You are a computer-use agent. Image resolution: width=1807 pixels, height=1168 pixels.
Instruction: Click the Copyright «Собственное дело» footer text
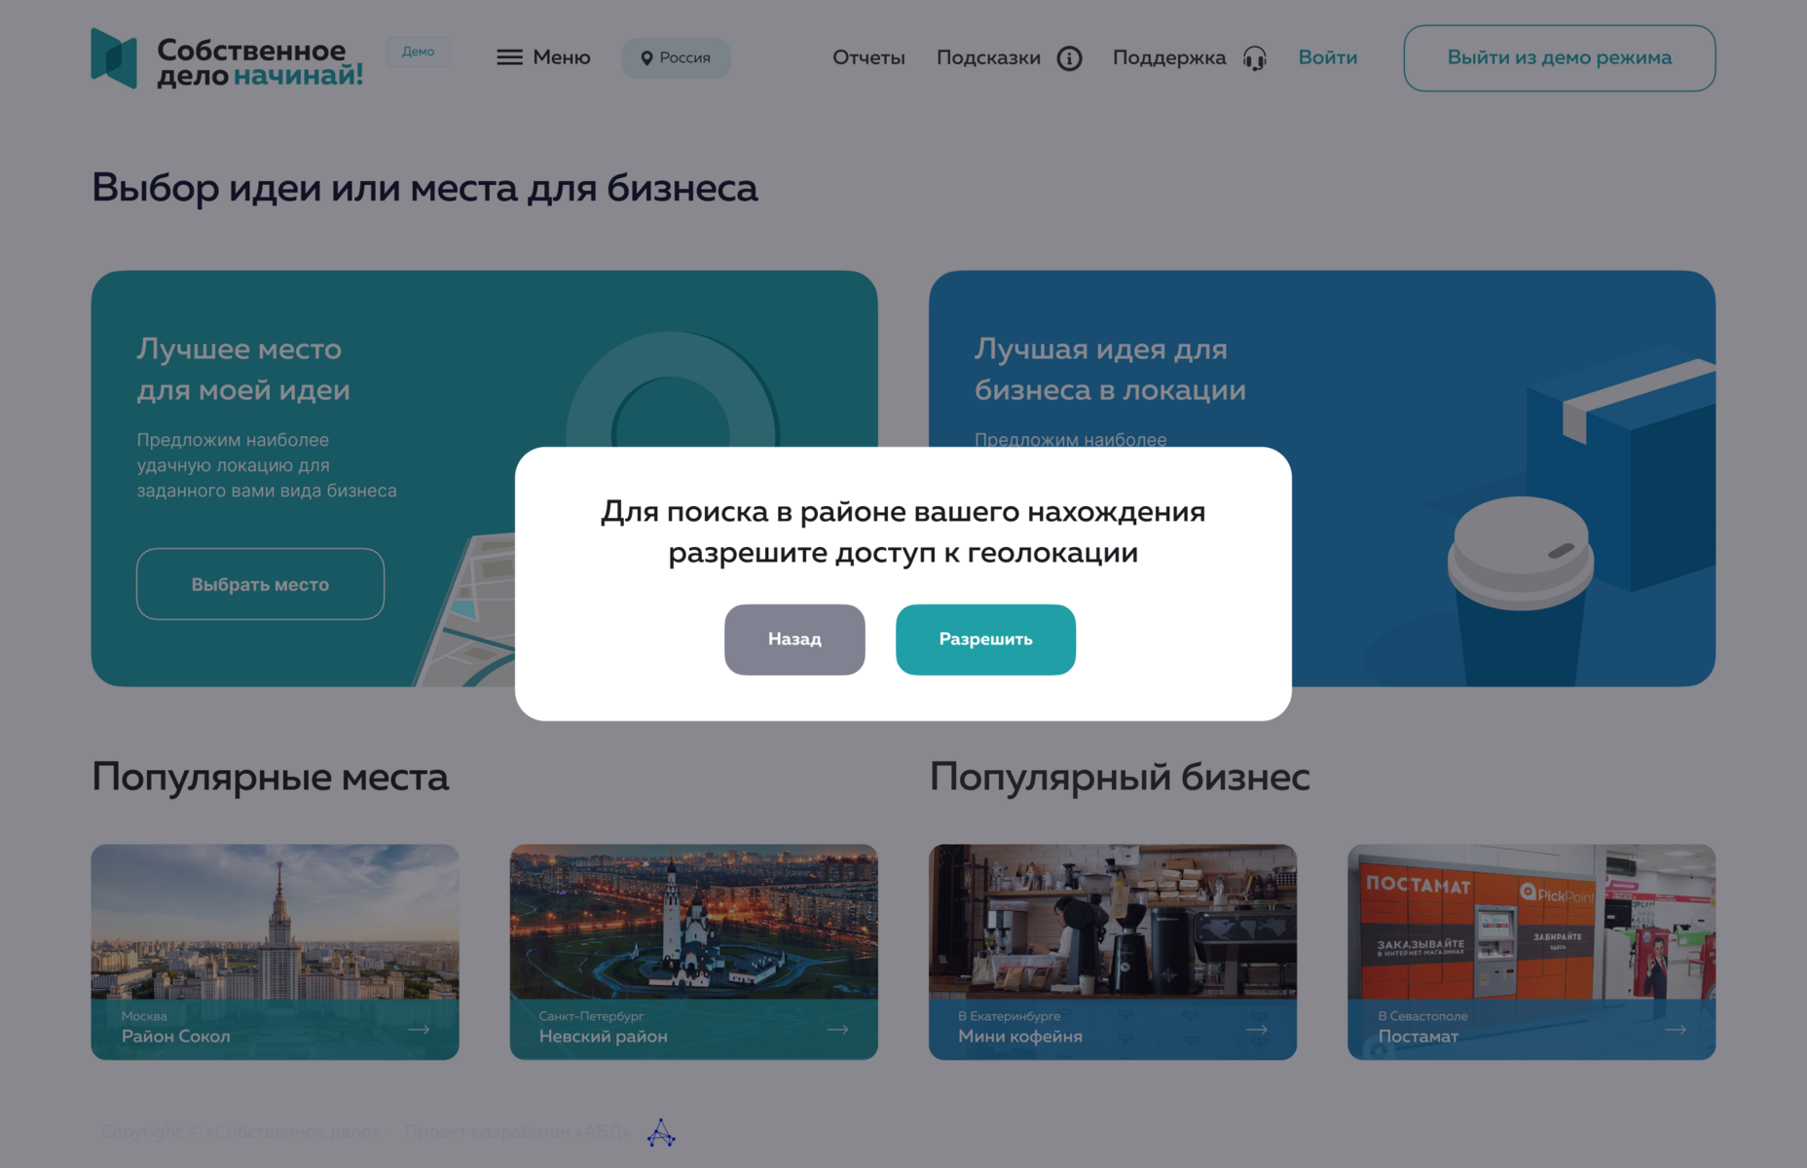point(240,1131)
